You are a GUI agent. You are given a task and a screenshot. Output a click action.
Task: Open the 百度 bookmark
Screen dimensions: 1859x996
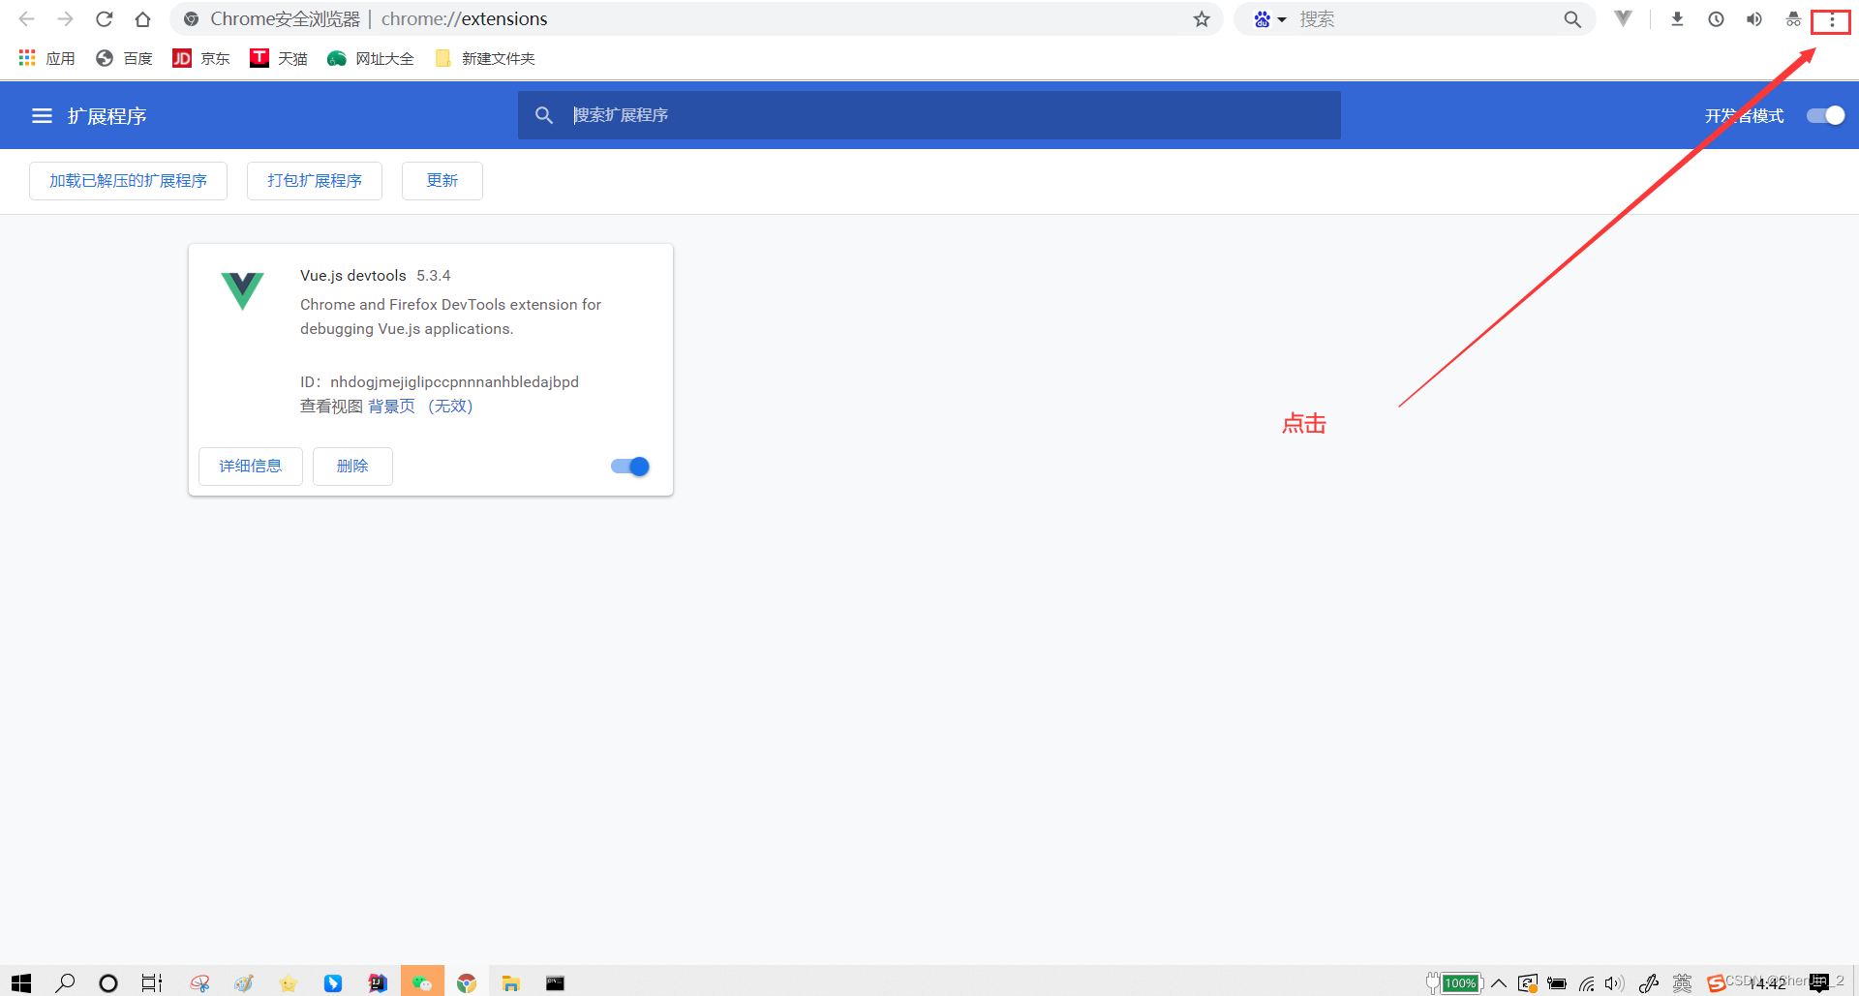click(124, 58)
